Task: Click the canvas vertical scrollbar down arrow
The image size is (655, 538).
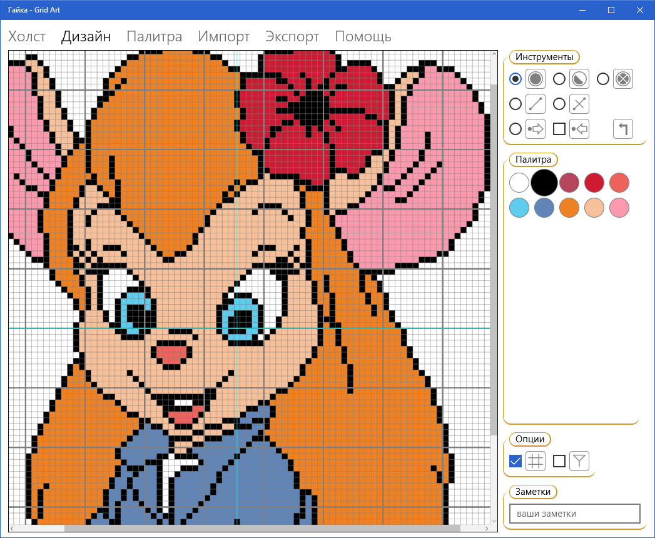Action: 494,521
